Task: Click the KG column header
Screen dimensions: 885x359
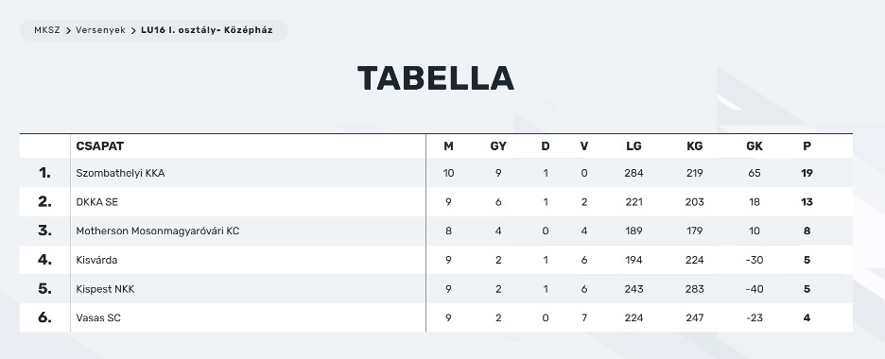Action: pyautogui.click(x=694, y=146)
